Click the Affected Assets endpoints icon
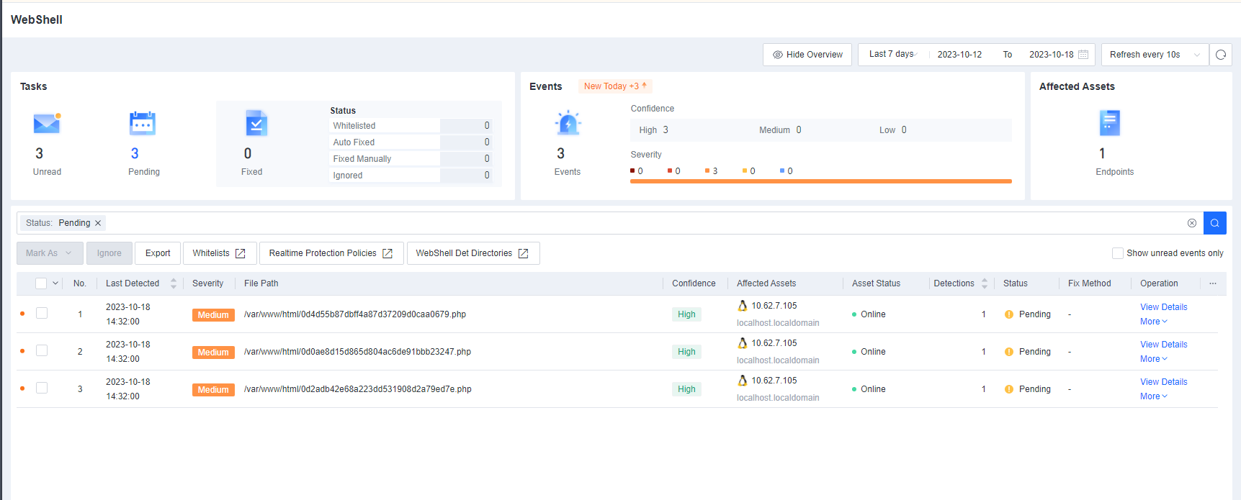The width and height of the screenshot is (1241, 500). 1109,123
